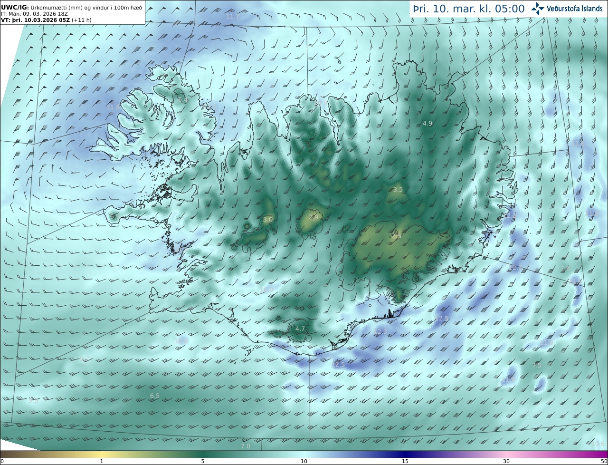Click the Veðurstofa Íslands logo symbol
Image resolution: width=608 pixels, height=465 pixels.
coord(538,9)
